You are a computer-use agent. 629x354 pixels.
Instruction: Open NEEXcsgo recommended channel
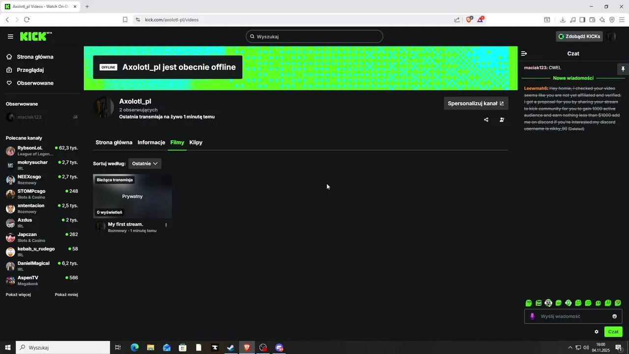pos(42,179)
